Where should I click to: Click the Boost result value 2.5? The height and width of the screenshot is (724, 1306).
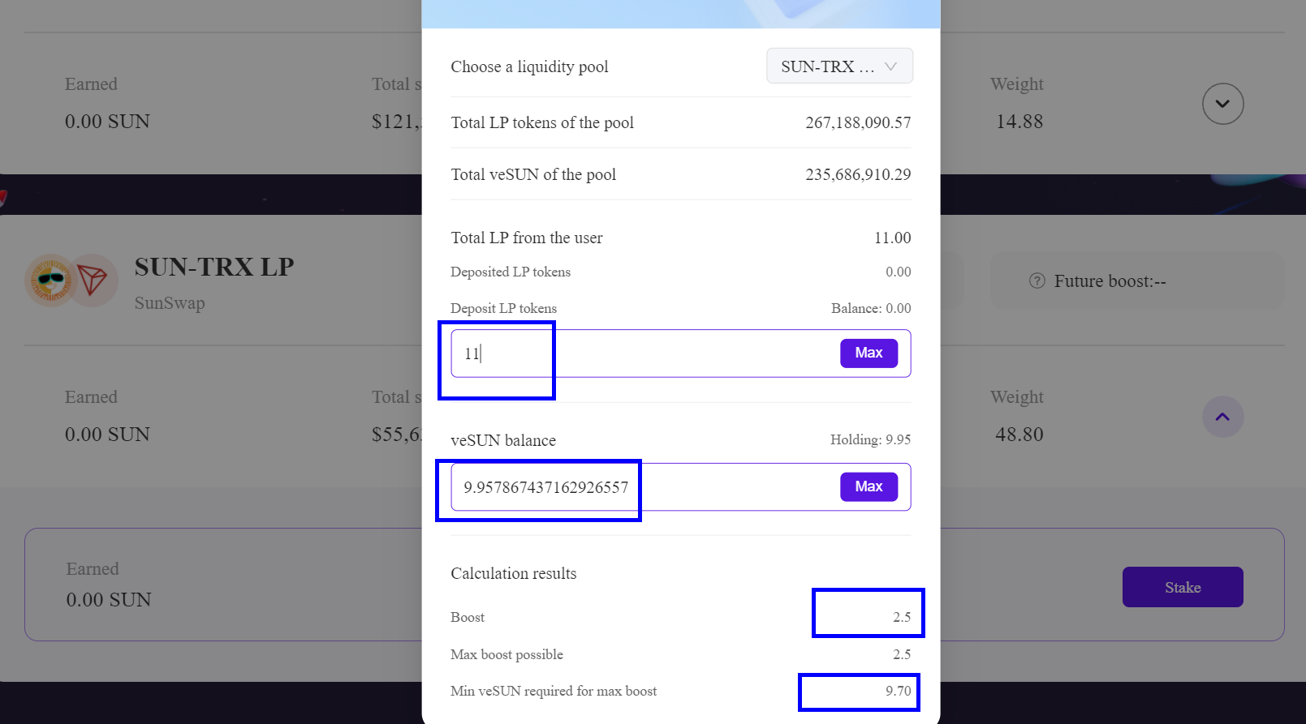tap(902, 617)
